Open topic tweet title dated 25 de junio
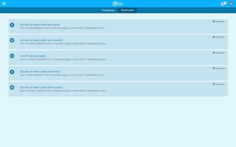Viewport: 236px width, 147px height. 40,72
